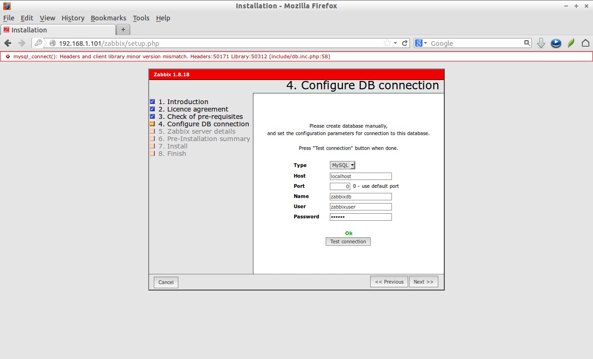Image resolution: width=593 pixels, height=359 pixels.
Task: Reload the page using the refresh icon
Action: (x=404, y=43)
